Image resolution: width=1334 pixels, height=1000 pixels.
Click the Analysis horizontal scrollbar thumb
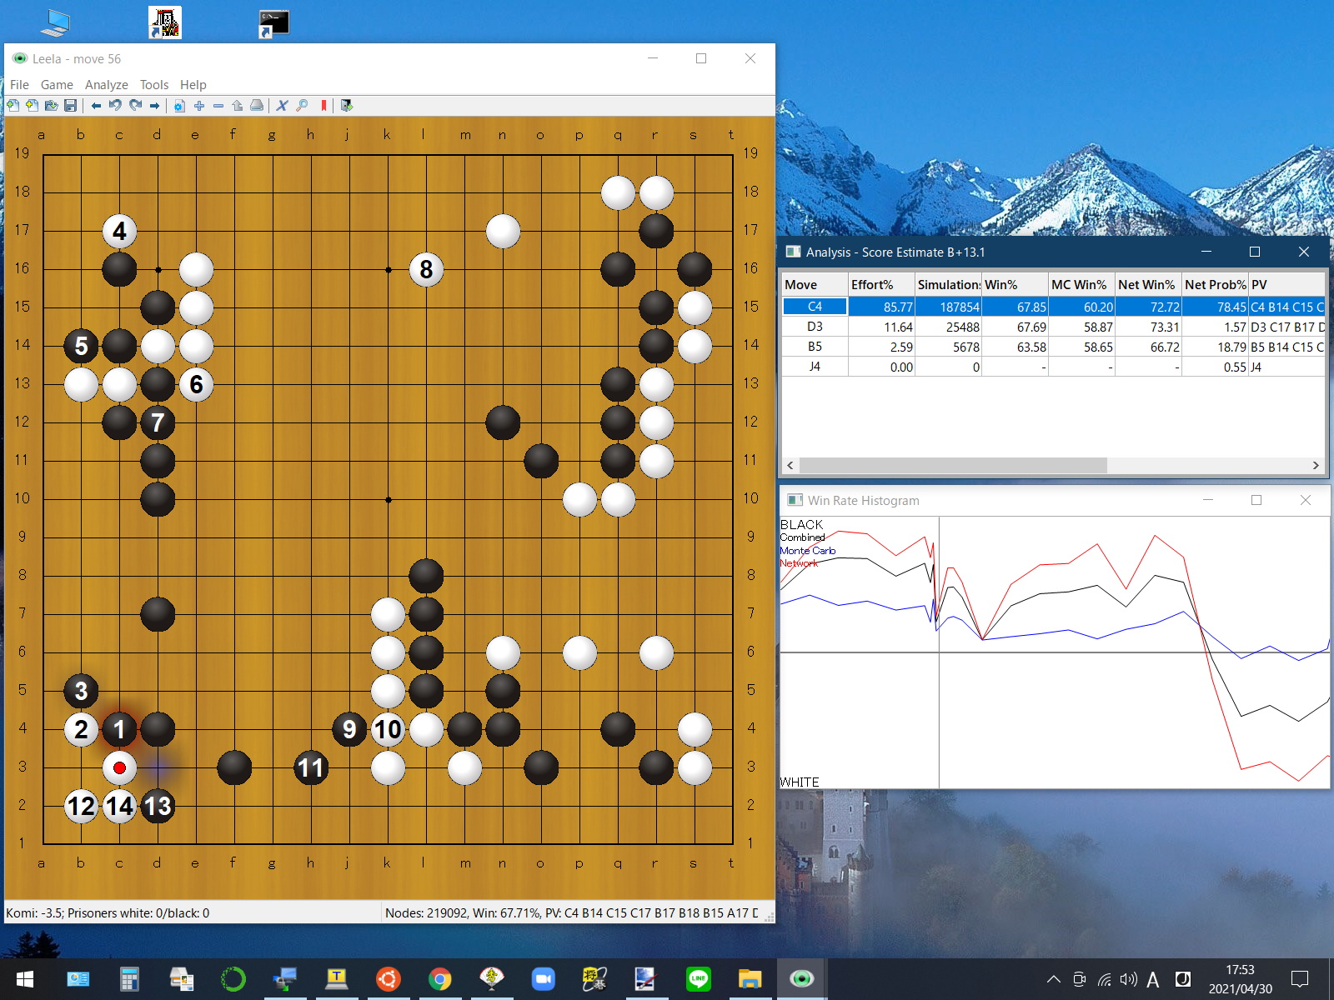(952, 465)
